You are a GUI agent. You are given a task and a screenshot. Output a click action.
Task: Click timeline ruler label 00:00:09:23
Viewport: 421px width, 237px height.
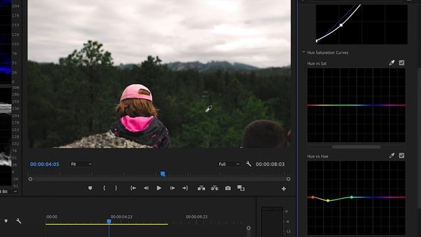coord(197,217)
